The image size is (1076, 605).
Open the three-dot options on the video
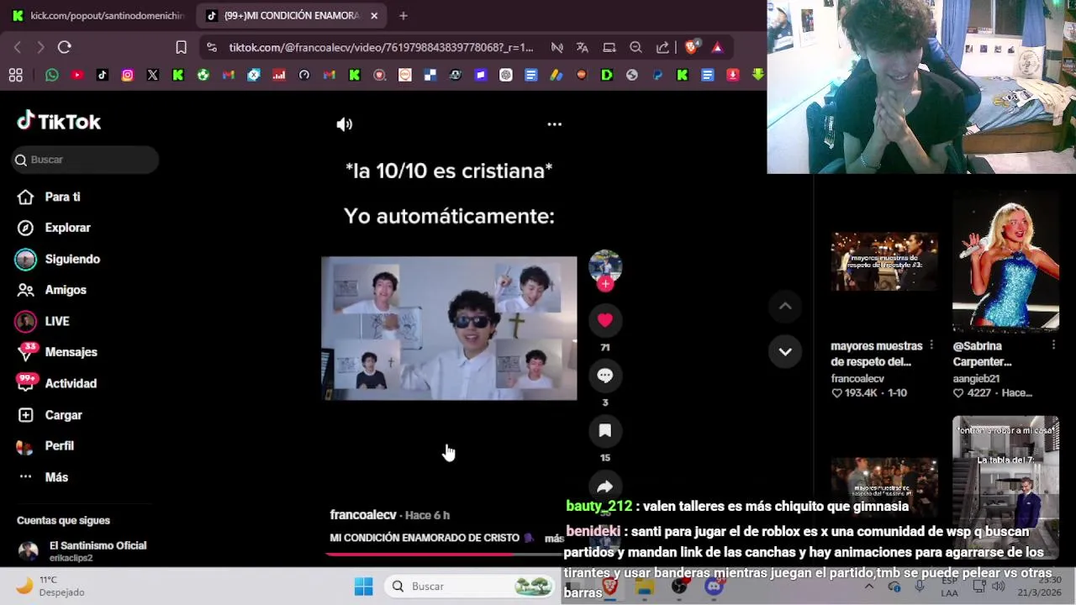point(555,124)
